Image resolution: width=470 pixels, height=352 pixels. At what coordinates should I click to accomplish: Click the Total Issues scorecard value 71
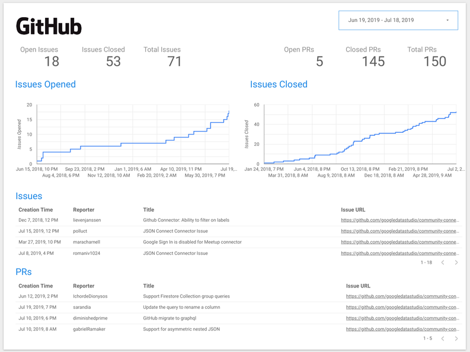[174, 62]
